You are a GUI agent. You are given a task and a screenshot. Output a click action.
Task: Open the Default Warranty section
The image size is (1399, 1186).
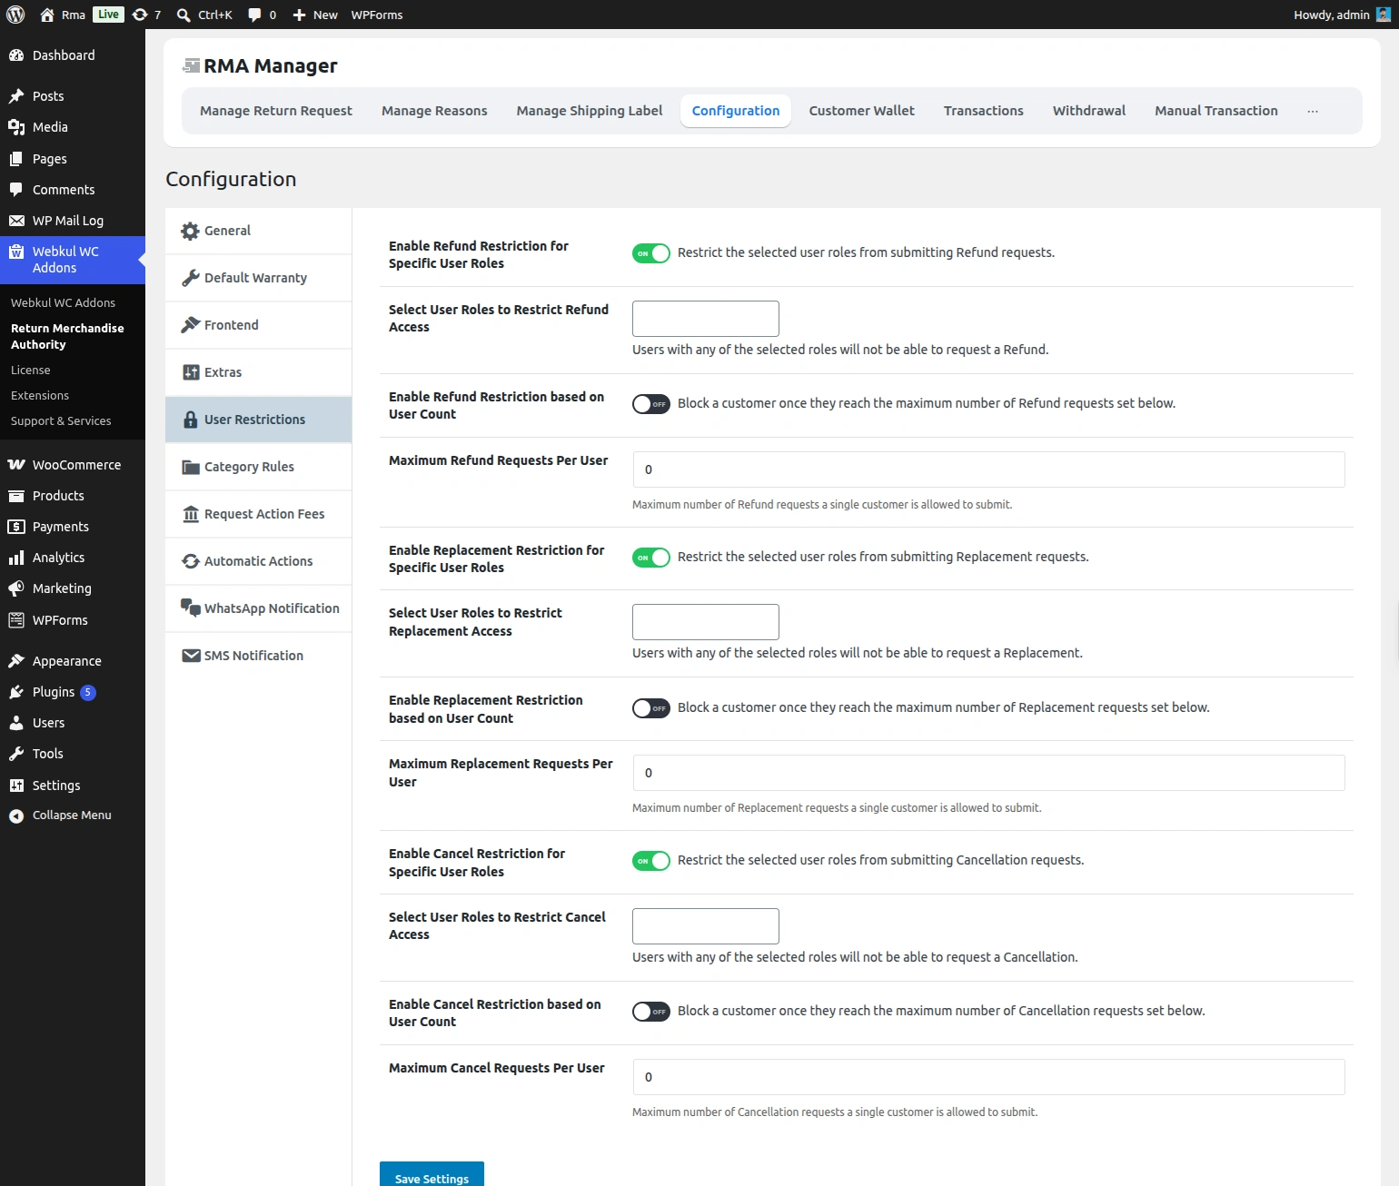click(x=258, y=278)
